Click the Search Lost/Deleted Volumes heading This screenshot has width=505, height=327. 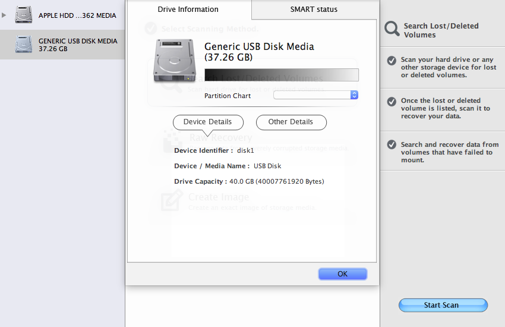pyautogui.click(x=441, y=30)
